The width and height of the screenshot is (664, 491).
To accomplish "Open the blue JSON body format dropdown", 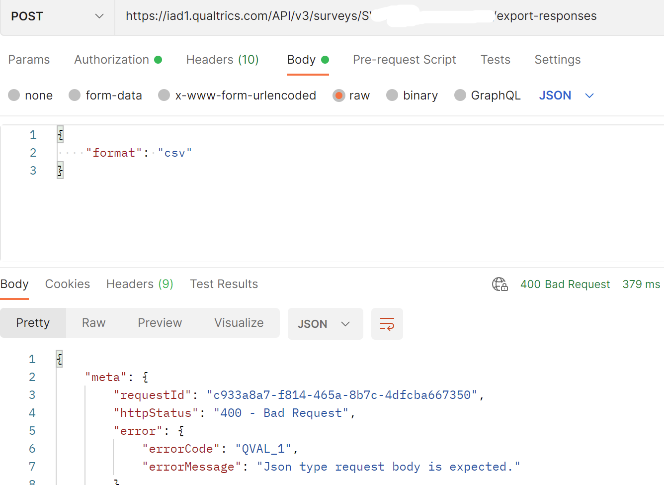I will [x=567, y=95].
